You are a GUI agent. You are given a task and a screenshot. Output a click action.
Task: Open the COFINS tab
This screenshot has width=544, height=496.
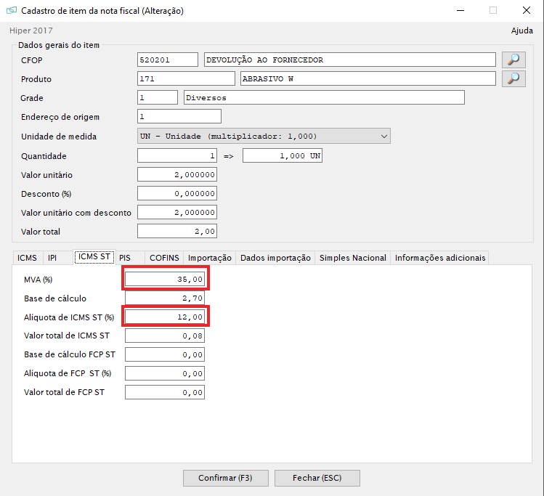pyautogui.click(x=164, y=258)
